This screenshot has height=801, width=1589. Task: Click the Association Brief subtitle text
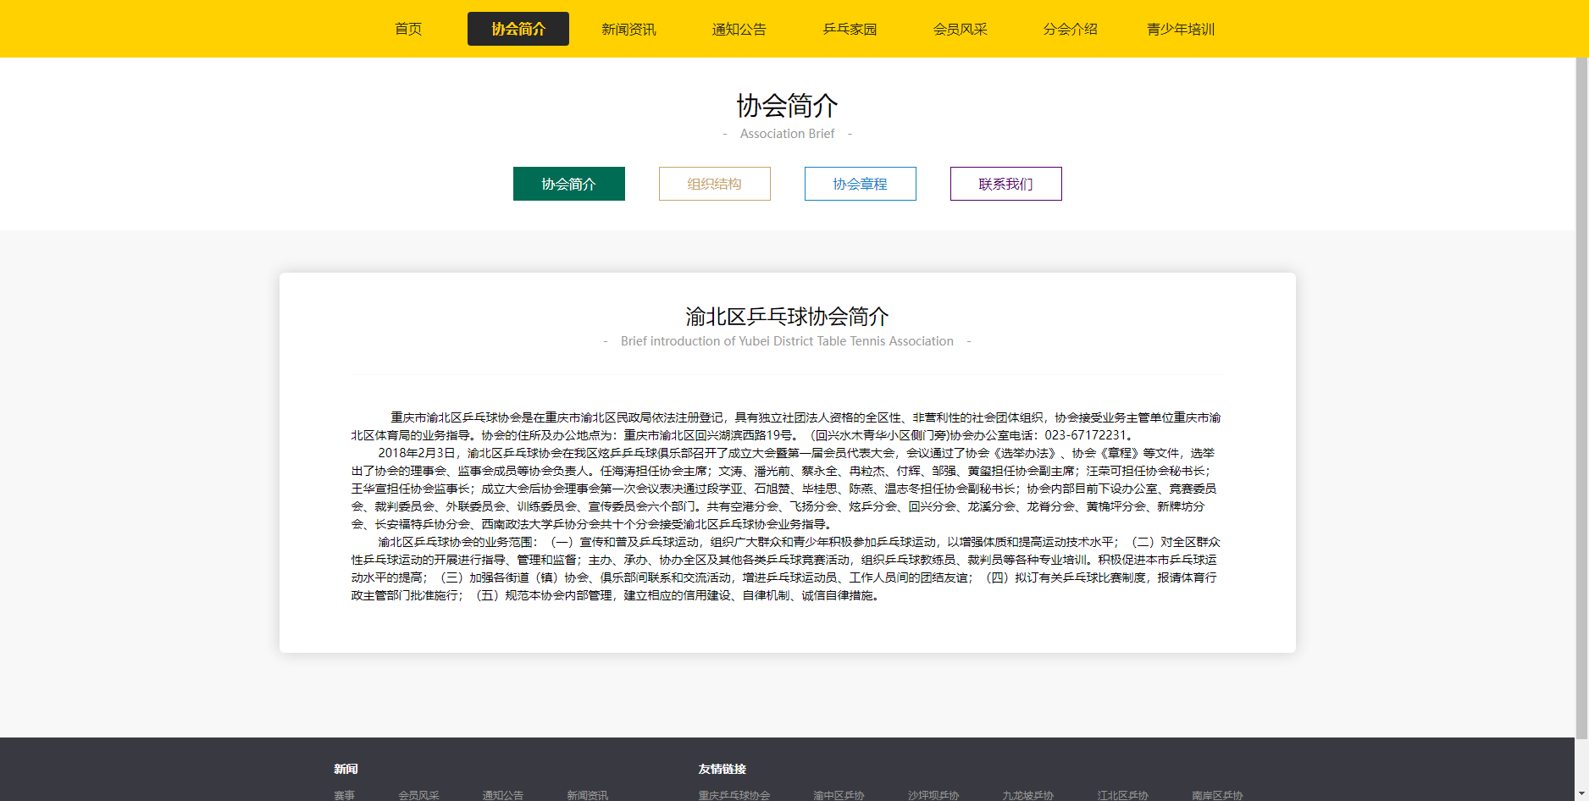click(x=787, y=134)
